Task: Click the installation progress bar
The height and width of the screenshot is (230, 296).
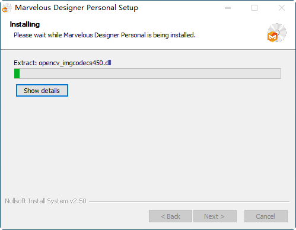Action: click(148, 74)
